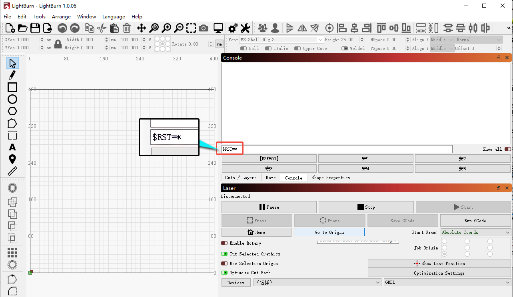Save the project using floppy disk icon
The width and height of the screenshot is (513, 297).
click(x=35, y=28)
